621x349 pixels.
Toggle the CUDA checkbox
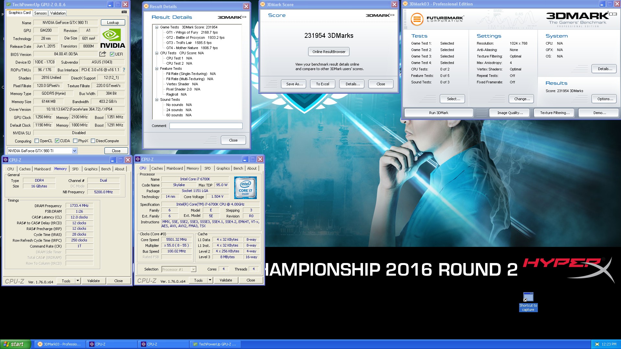coord(57,141)
